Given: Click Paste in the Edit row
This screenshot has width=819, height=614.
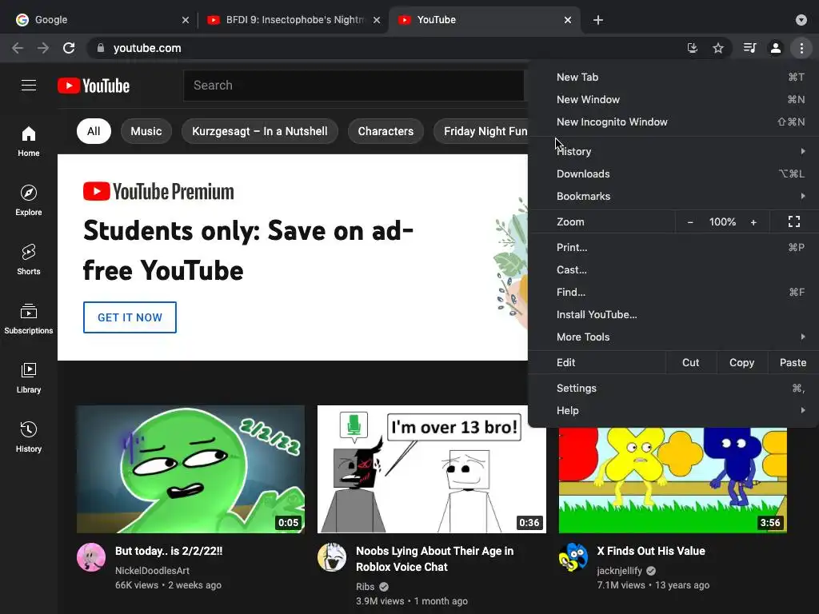Looking at the screenshot, I should point(793,362).
